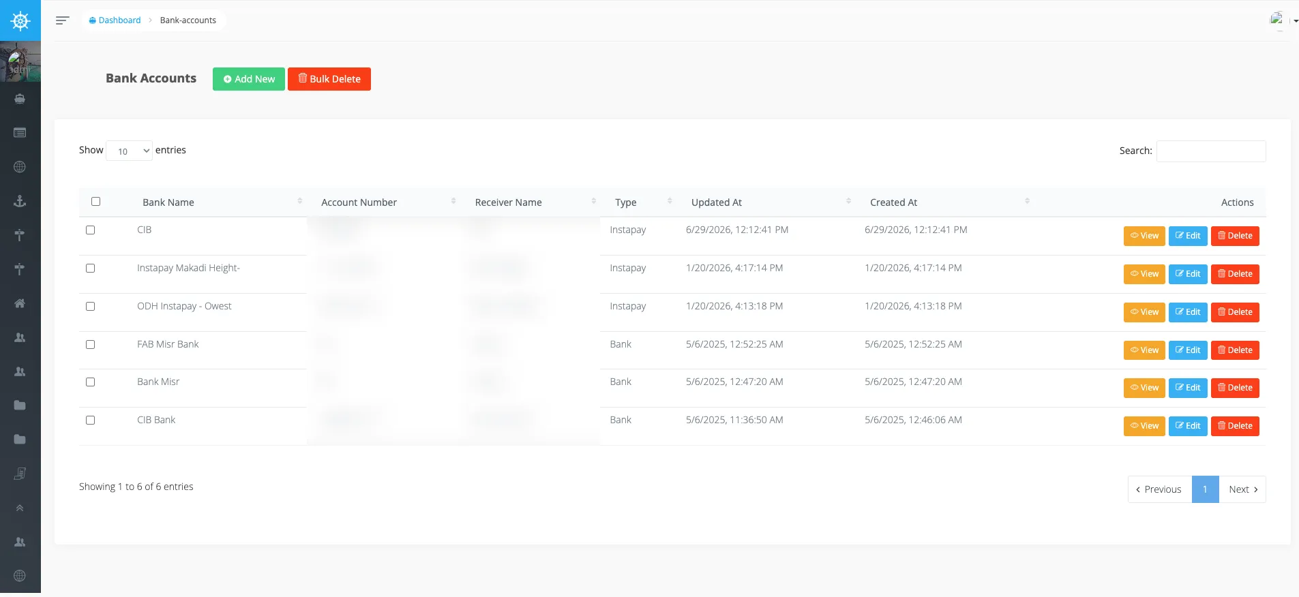Viewport: 1299px width, 597px height.
Task: Check the ODH Instapay - Owest row checkbox
Action: [x=90, y=307]
